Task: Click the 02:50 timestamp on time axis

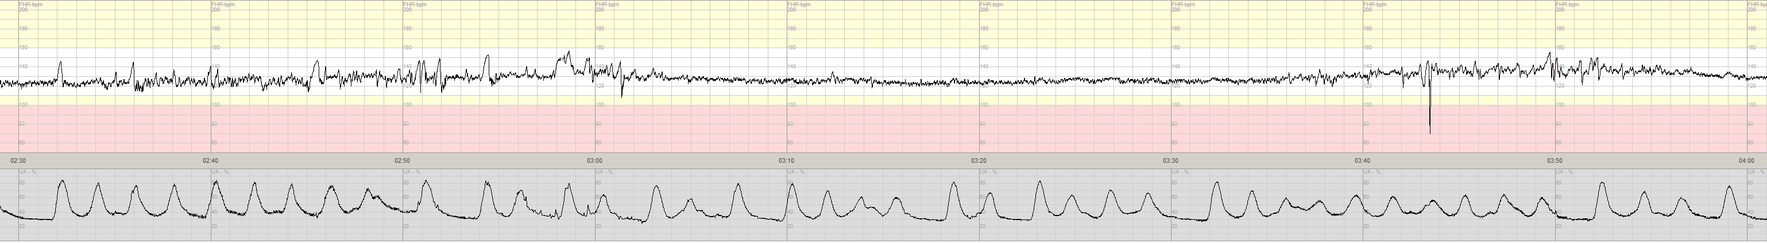Action: point(403,161)
